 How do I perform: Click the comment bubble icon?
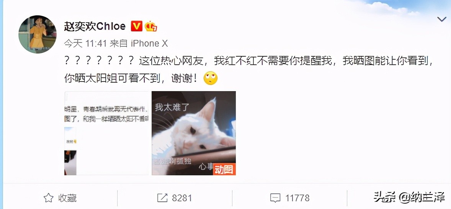275,198
